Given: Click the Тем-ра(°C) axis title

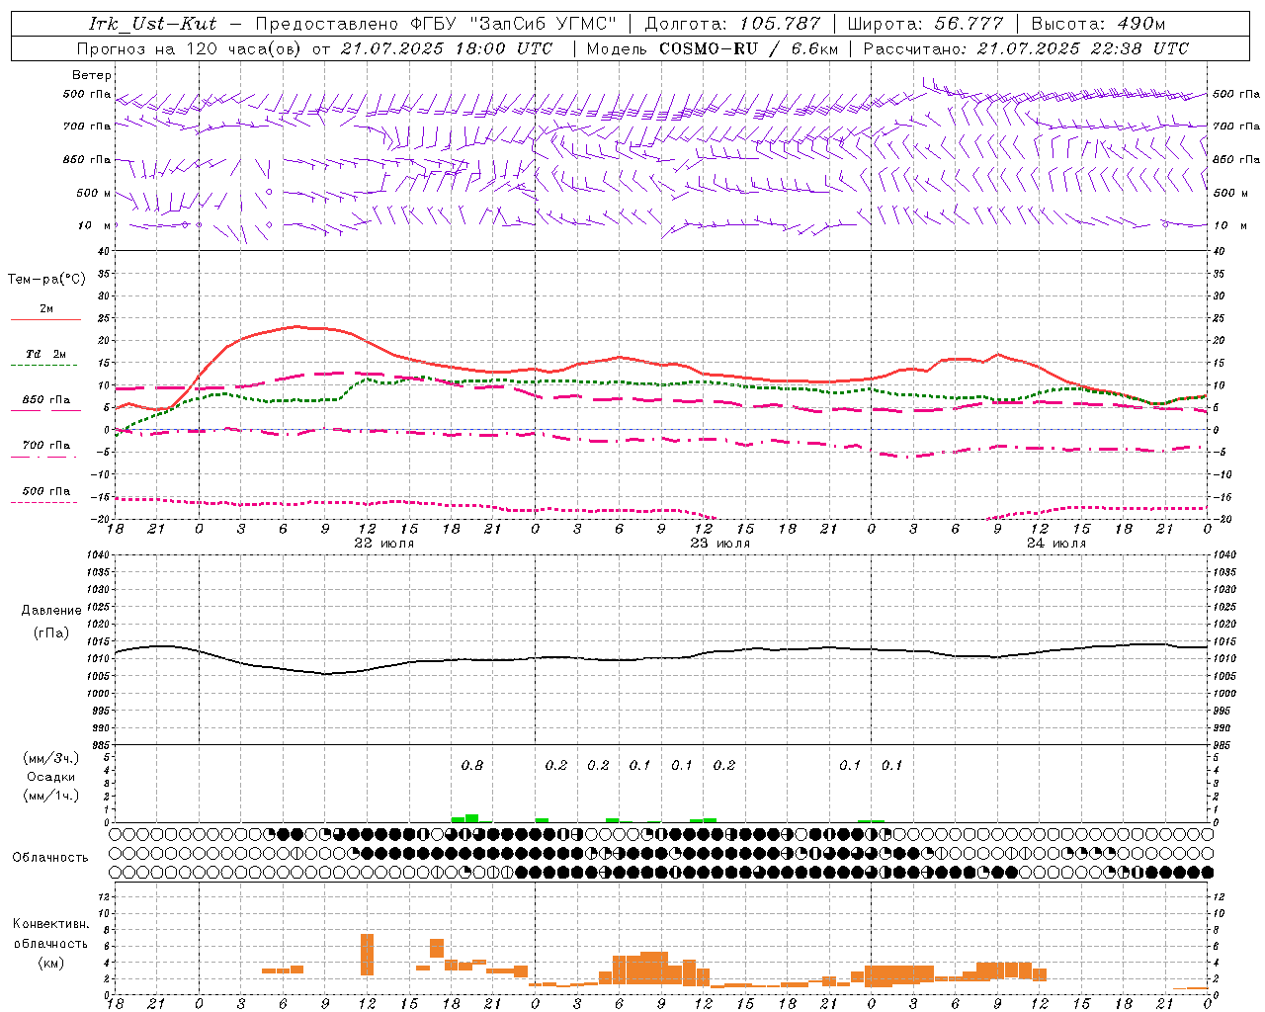Looking at the screenshot, I should (x=46, y=280).
